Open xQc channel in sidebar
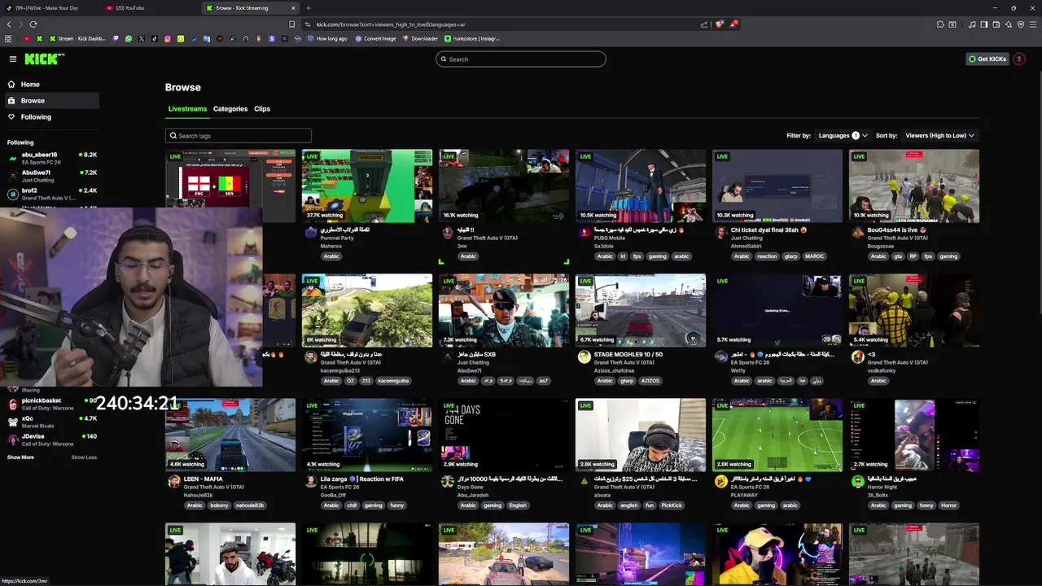This screenshot has height=586, width=1042. tap(52, 422)
